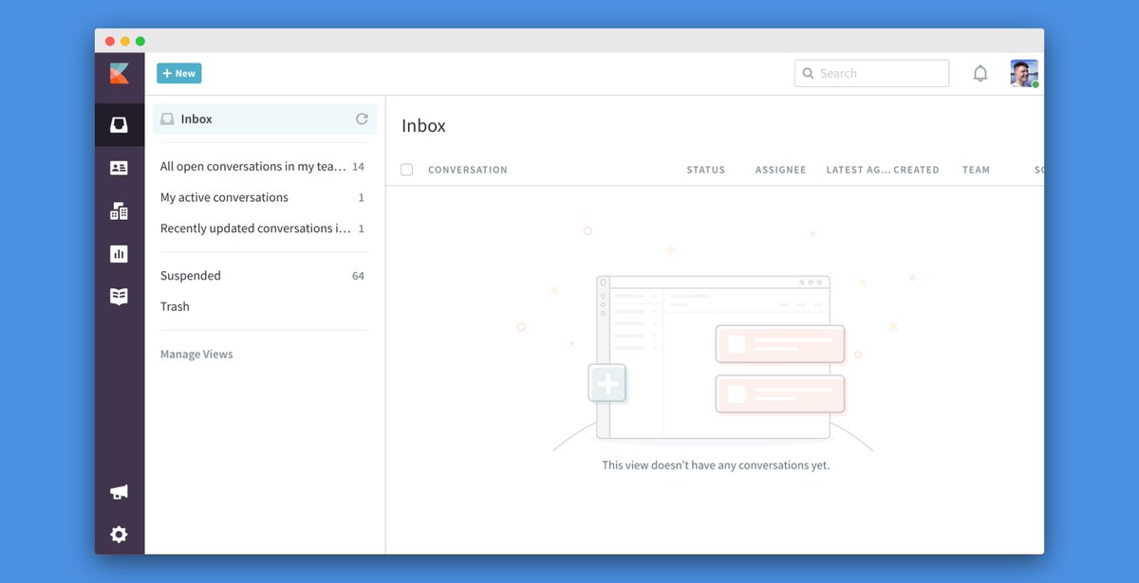Viewport: 1139px width, 583px height.
Task: Click the Manage Views link
Action: 196,355
